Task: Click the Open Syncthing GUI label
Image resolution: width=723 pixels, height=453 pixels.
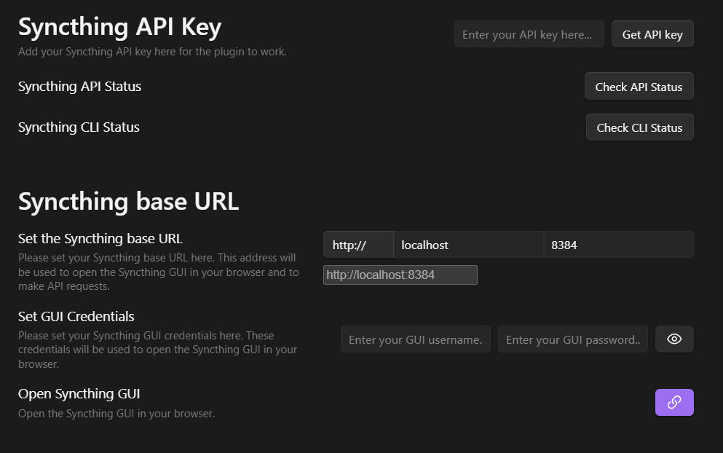Action: tap(79, 394)
